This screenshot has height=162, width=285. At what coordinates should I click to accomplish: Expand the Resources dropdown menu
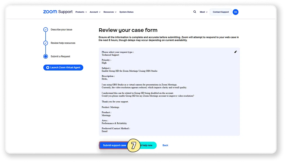click(110, 12)
